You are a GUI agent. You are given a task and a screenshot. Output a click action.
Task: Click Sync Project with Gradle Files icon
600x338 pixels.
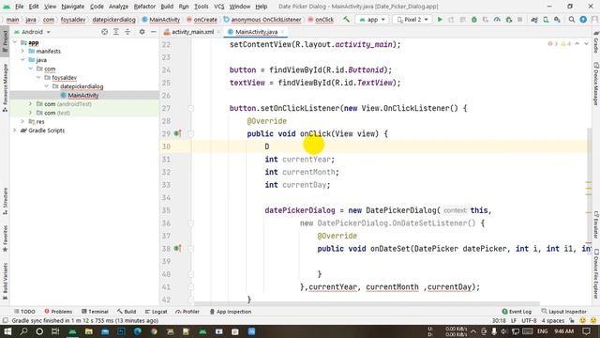[x=534, y=19]
